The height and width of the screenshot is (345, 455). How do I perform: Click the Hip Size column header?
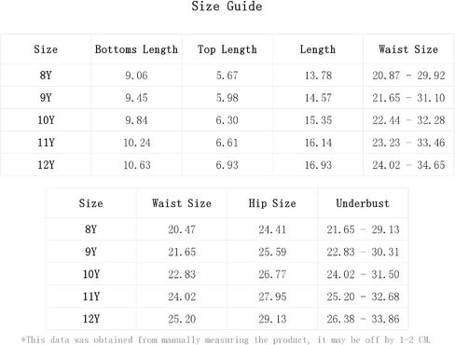[x=272, y=203]
